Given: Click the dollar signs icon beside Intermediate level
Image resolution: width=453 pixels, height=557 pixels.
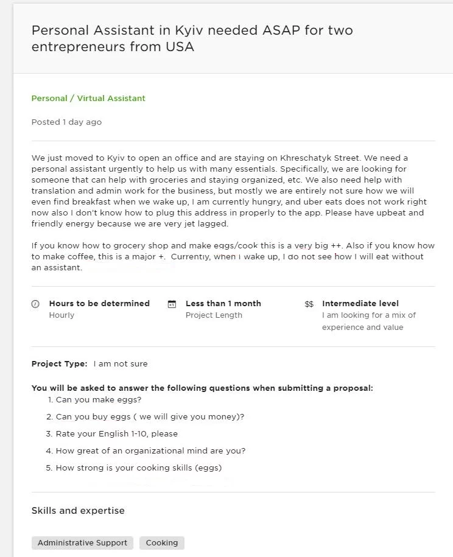Looking at the screenshot, I should [x=309, y=304].
